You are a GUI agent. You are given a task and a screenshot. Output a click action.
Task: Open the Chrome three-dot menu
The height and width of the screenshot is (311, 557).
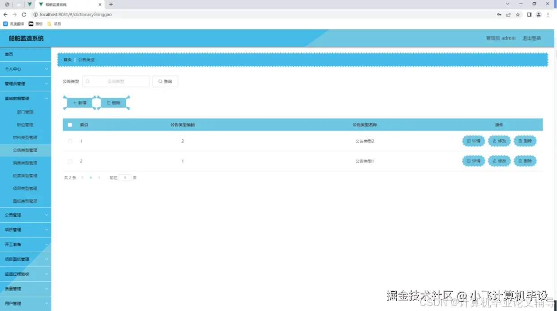point(548,14)
